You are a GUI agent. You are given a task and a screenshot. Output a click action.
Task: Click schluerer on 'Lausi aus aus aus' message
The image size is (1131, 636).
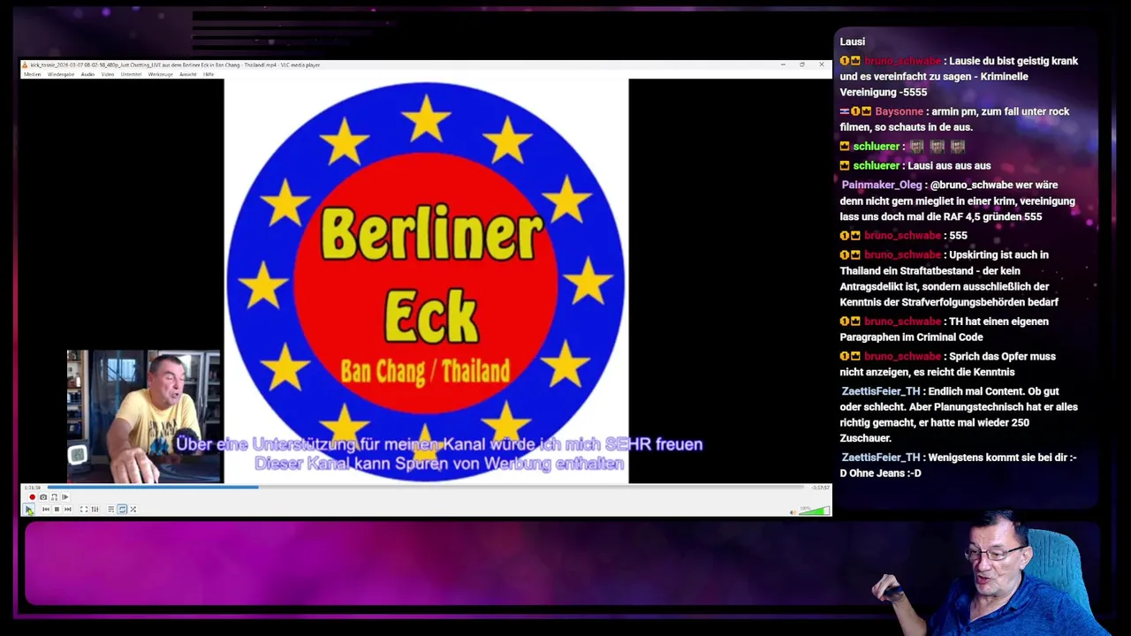click(877, 165)
